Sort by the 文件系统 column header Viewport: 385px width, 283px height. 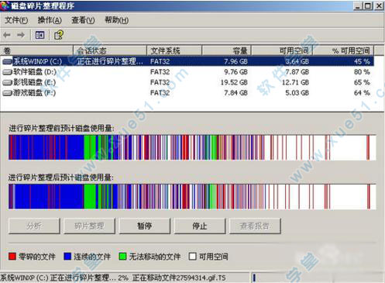174,50
